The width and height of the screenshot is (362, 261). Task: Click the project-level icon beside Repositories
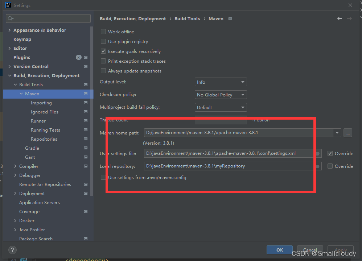tap(86, 139)
